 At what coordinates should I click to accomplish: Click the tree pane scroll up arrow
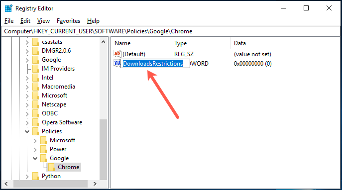click(104, 42)
